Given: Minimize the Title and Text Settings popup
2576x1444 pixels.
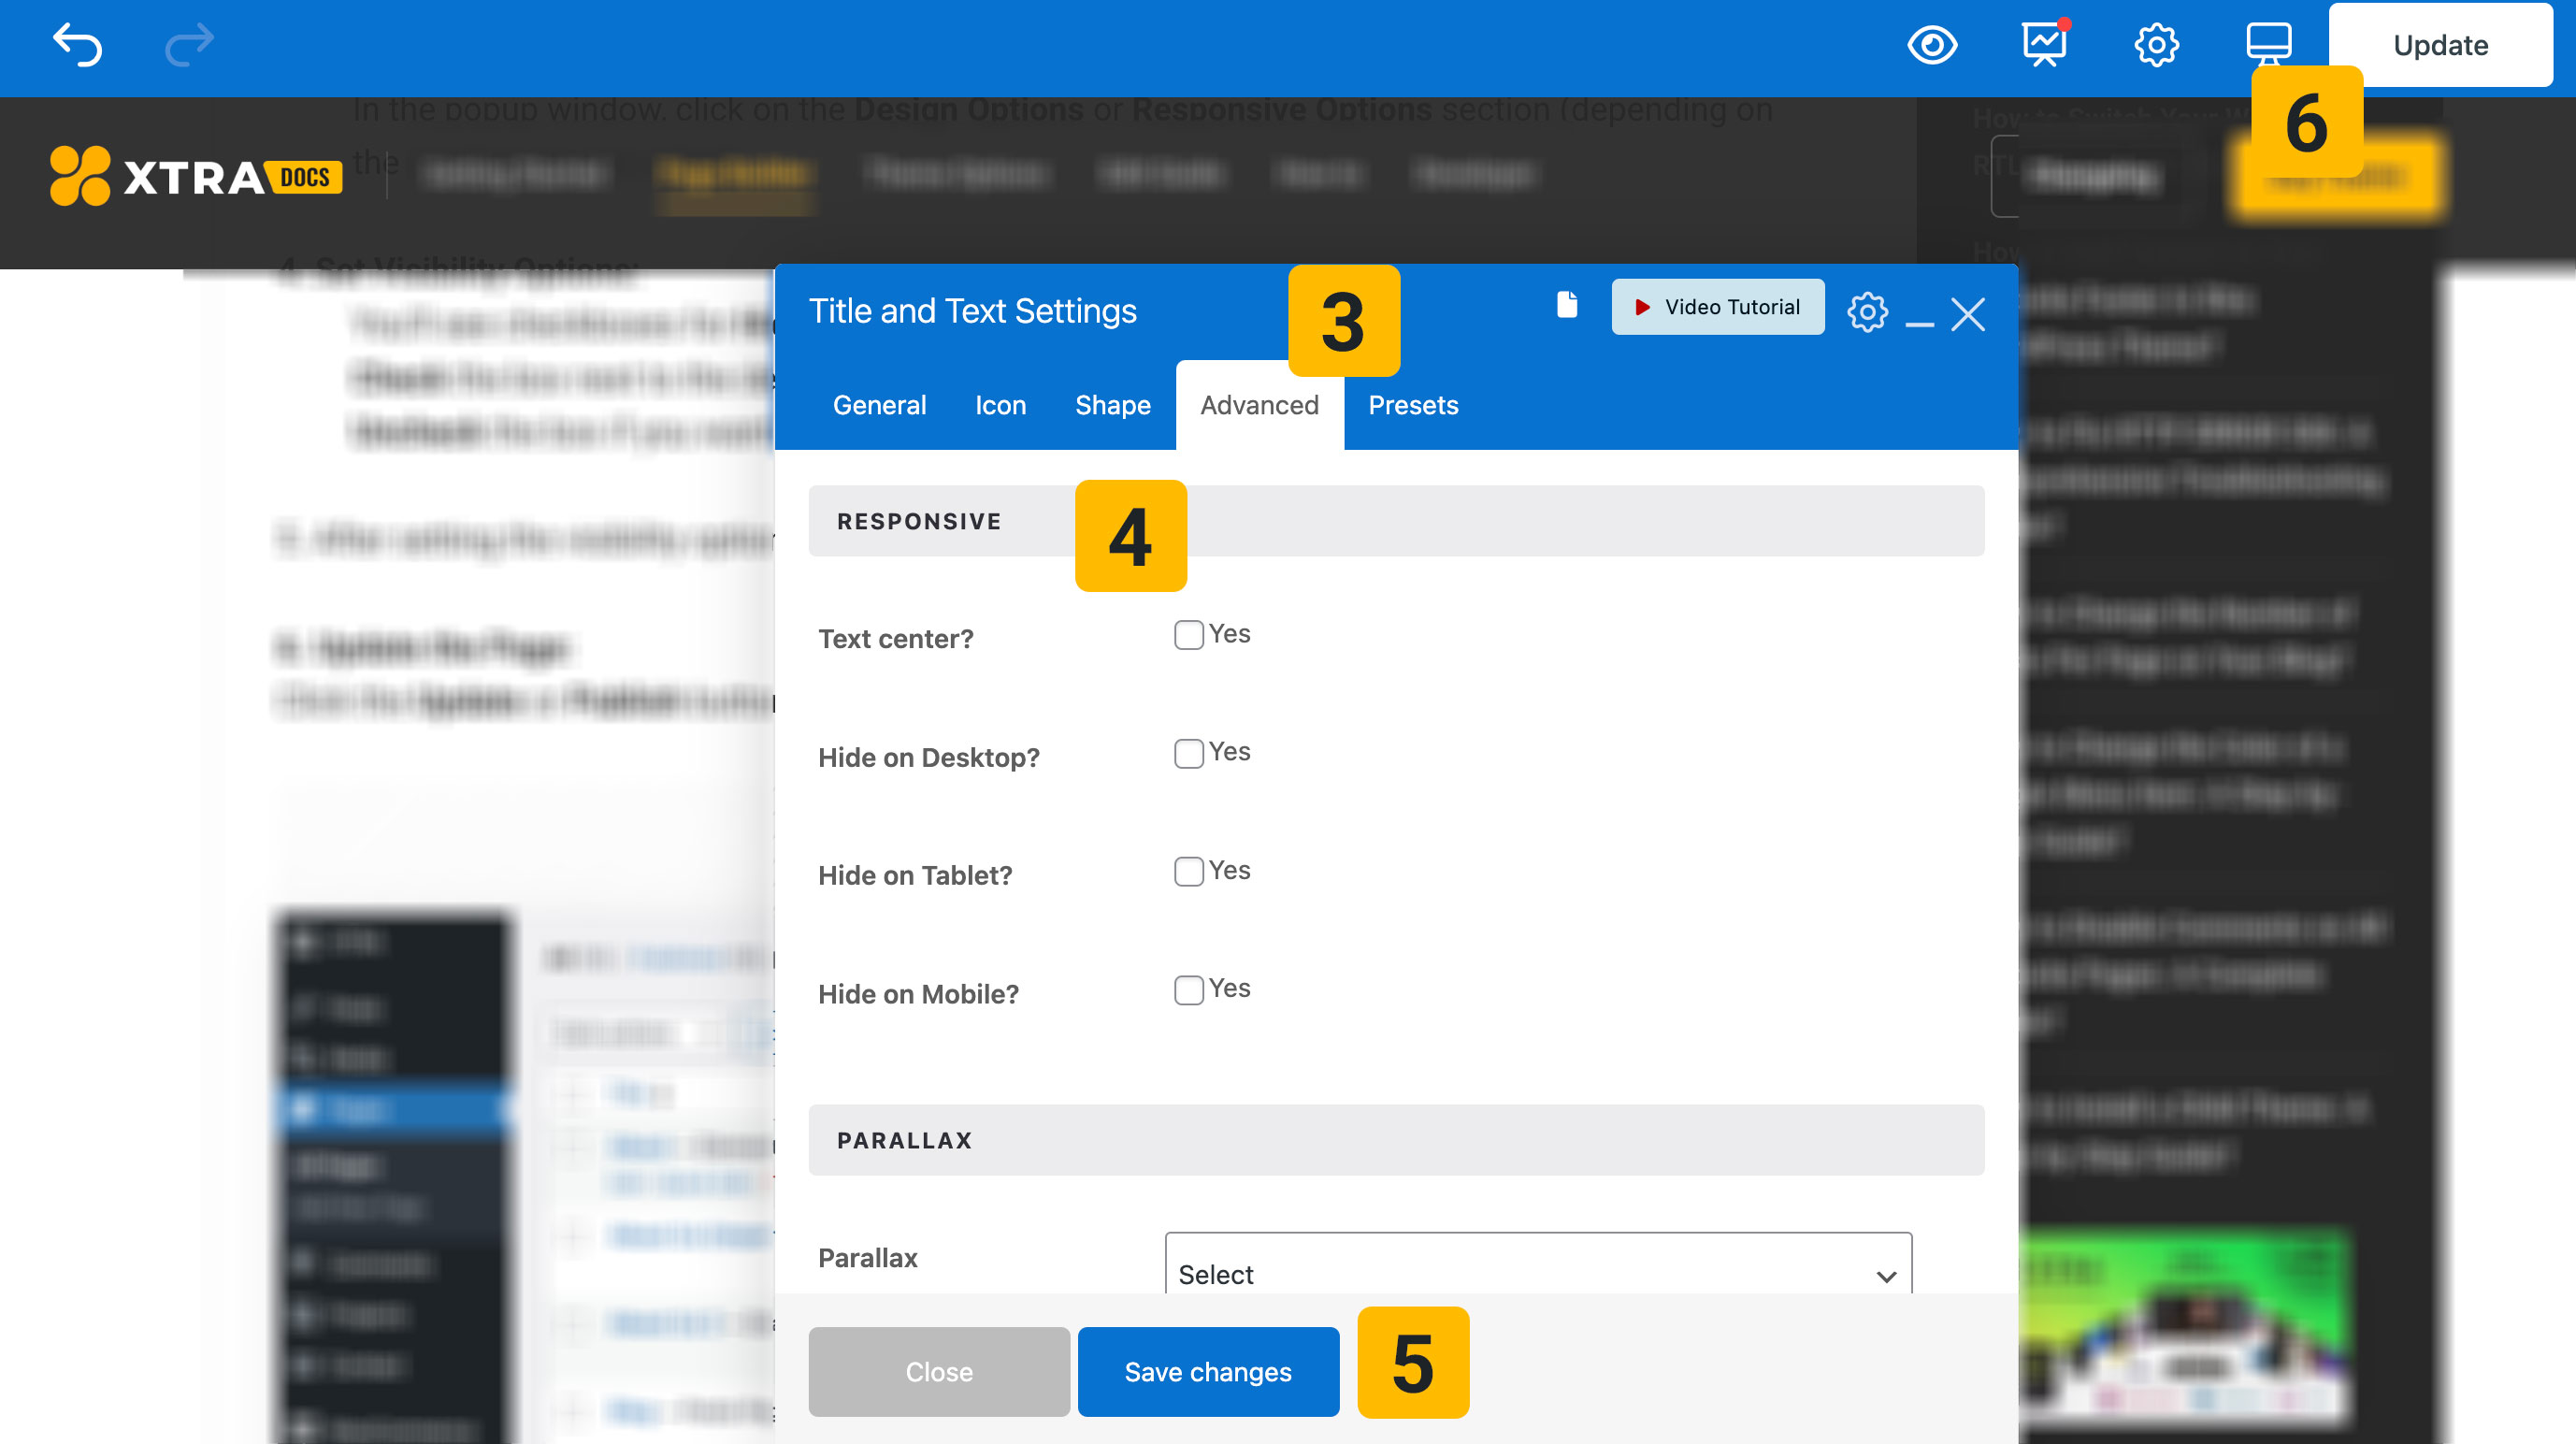Looking at the screenshot, I should [1919, 317].
